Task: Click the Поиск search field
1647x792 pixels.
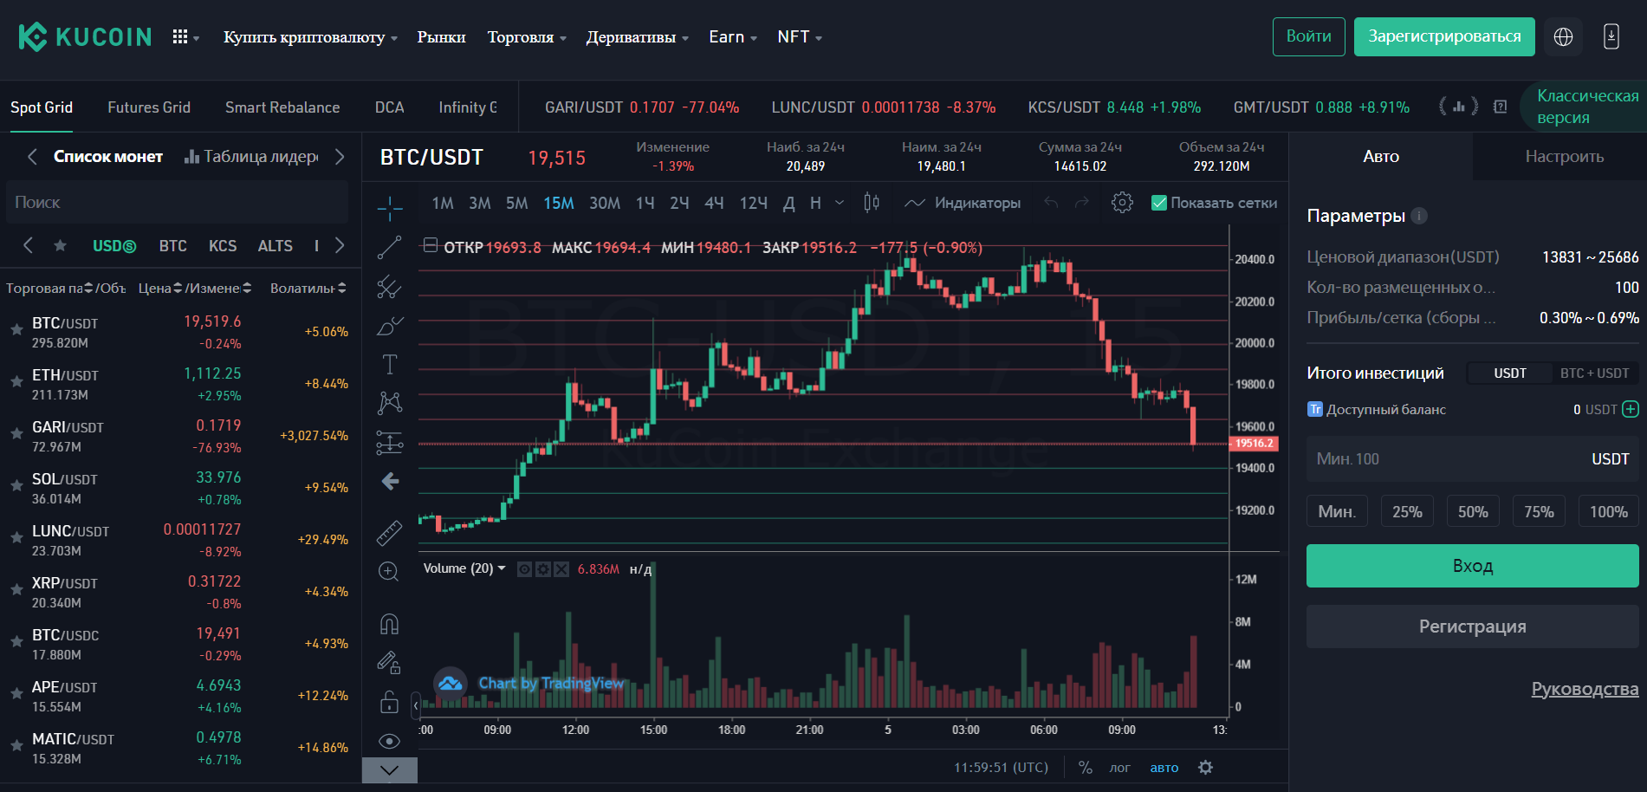Action: (177, 202)
